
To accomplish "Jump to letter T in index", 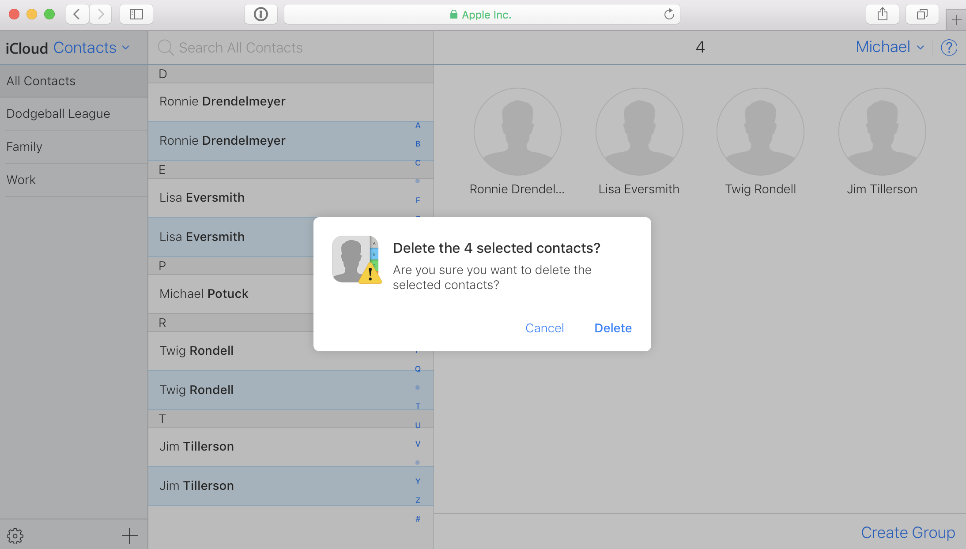I will [x=418, y=406].
